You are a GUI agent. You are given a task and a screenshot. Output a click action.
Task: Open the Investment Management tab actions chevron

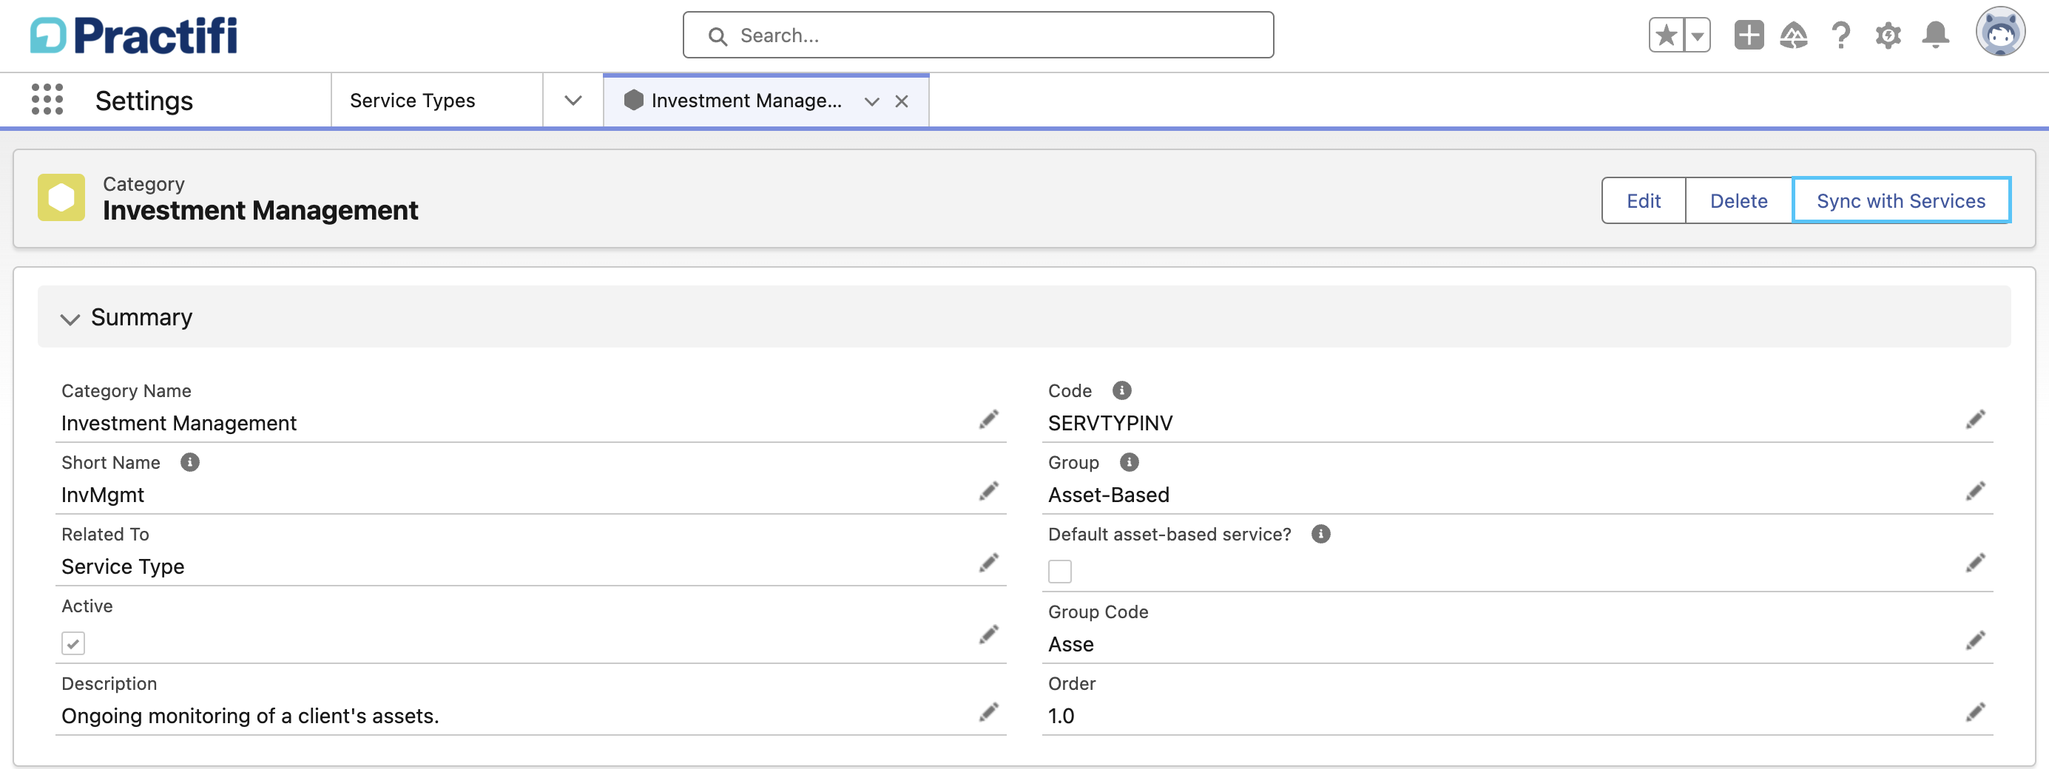point(872,102)
